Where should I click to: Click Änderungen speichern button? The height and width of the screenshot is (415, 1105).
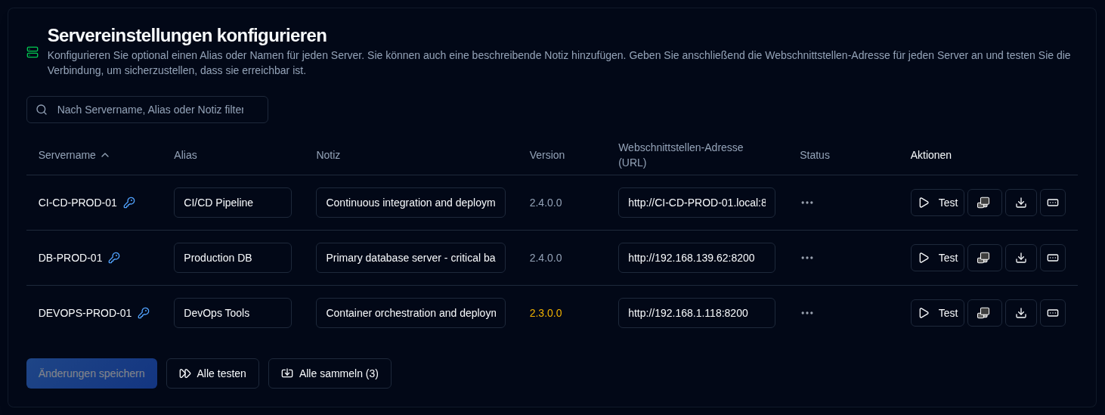click(x=91, y=373)
